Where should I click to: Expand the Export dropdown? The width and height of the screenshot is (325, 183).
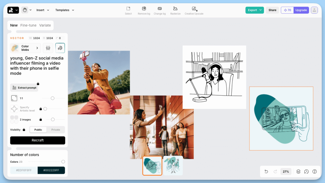pyautogui.click(x=255, y=10)
